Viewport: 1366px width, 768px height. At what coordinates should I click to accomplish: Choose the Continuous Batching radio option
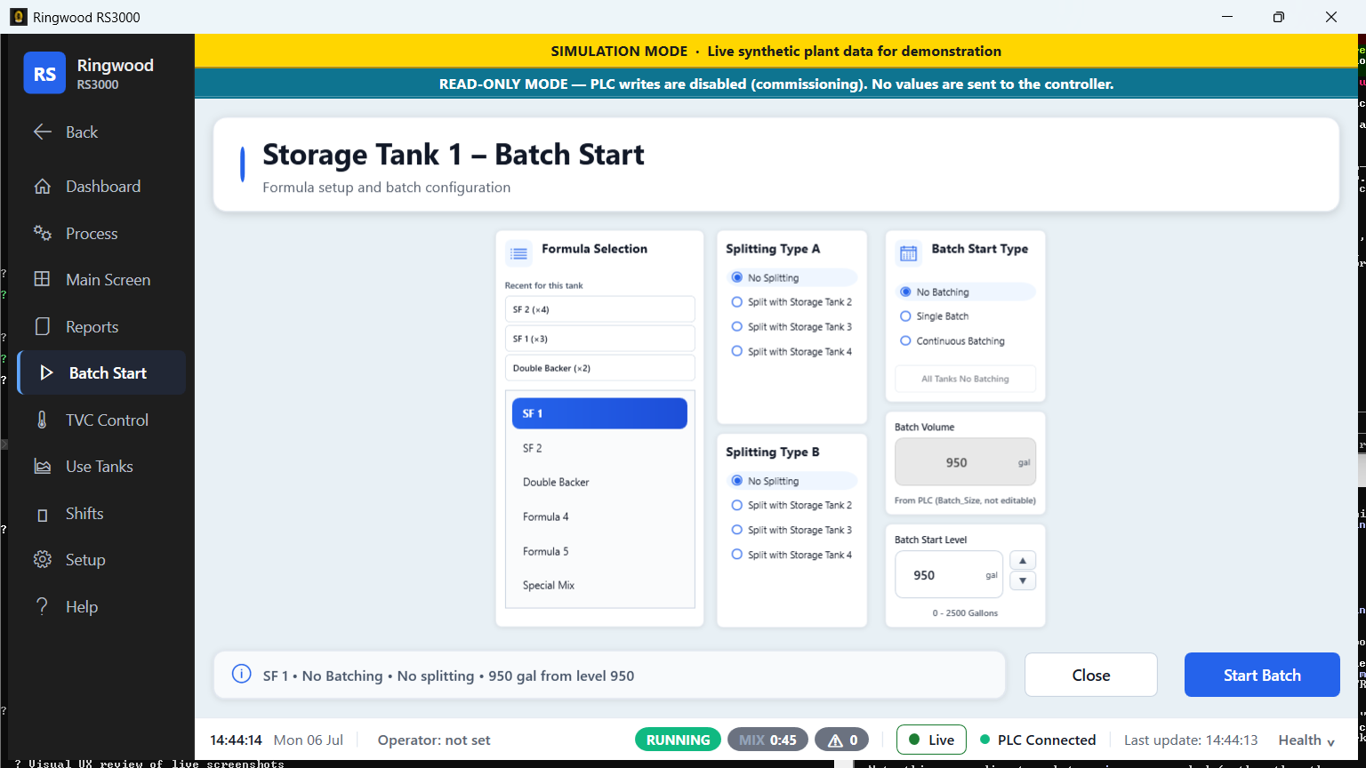(965, 341)
